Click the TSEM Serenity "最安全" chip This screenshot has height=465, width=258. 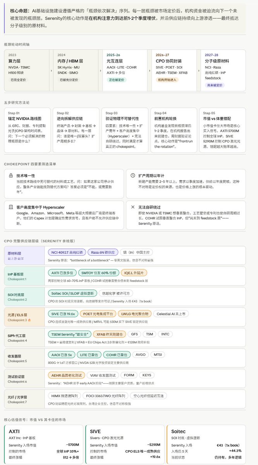pyautogui.click(x=71, y=334)
